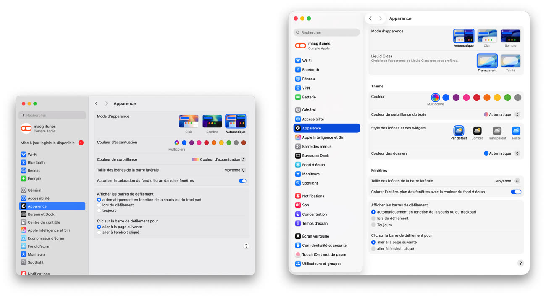Disable 'Autoriser la coloration du fond d'écran' switch
Viewport: 546px width, 296px height.
242,181
